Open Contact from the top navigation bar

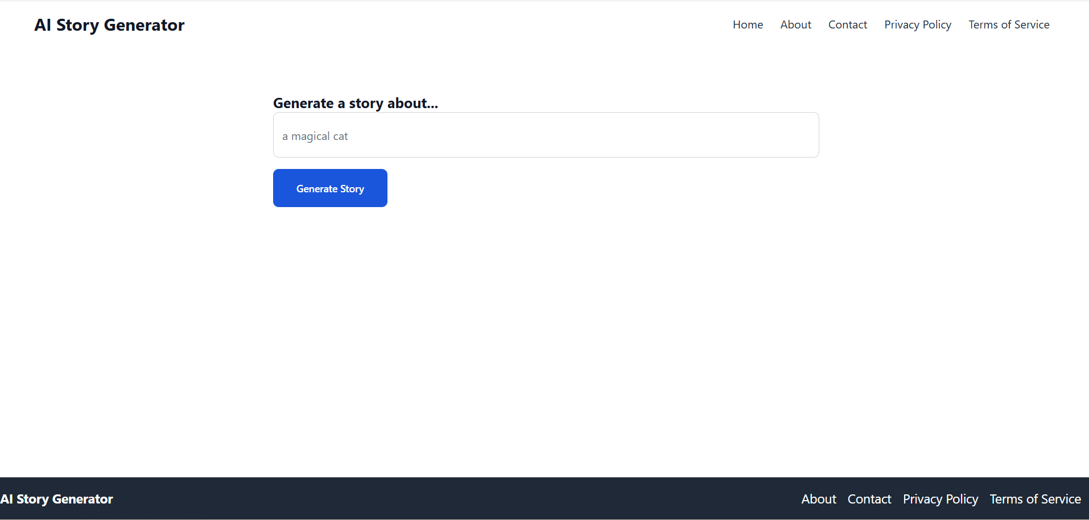[847, 24]
